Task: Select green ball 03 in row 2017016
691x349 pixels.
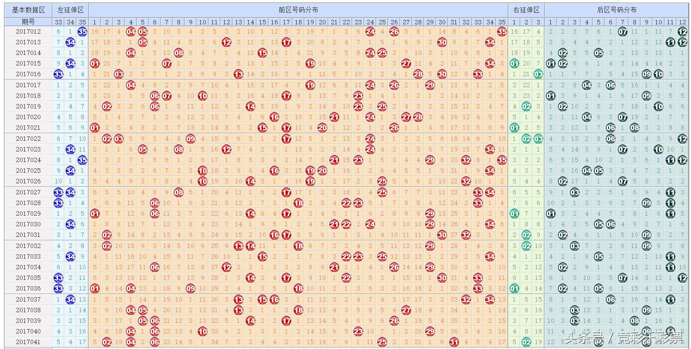Action: (538, 74)
